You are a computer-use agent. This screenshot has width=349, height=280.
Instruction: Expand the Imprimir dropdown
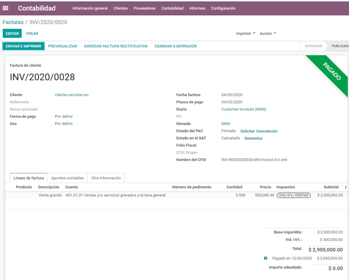coord(246,34)
